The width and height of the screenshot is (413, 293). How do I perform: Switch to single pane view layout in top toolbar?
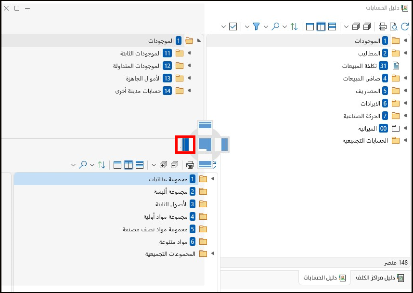[310, 27]
